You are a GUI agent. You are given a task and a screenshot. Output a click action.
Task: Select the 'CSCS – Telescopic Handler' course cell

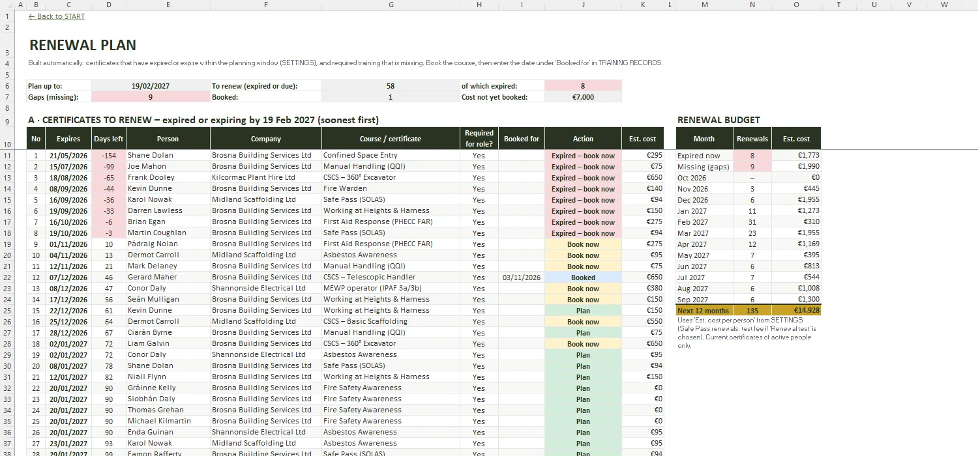[x=391, y=277]
